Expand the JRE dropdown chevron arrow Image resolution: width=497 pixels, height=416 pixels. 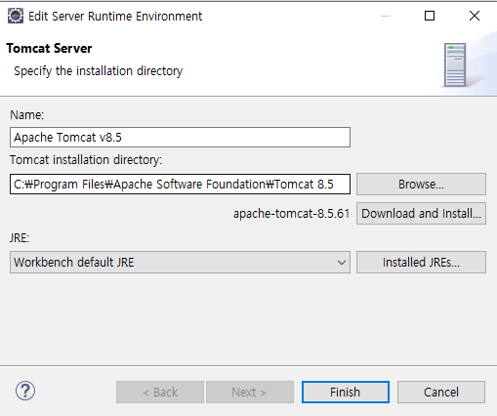[x=342, y=263]
